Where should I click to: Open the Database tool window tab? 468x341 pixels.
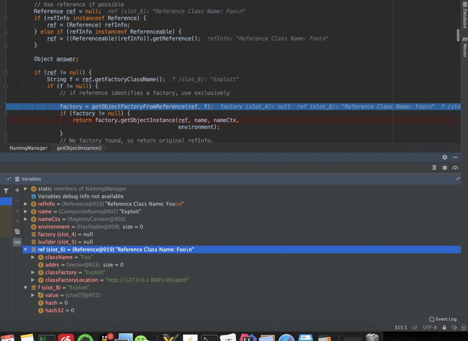[x=464, y=18]
